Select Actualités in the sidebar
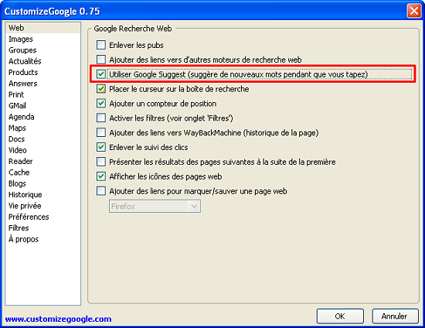 pos(42,61)
